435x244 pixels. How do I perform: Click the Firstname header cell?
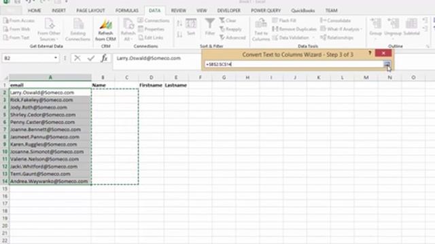(x=151, y=85)
